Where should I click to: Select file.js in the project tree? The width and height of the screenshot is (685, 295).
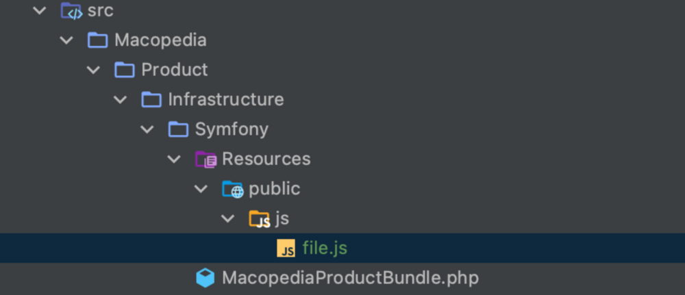[x=325, y=248]
